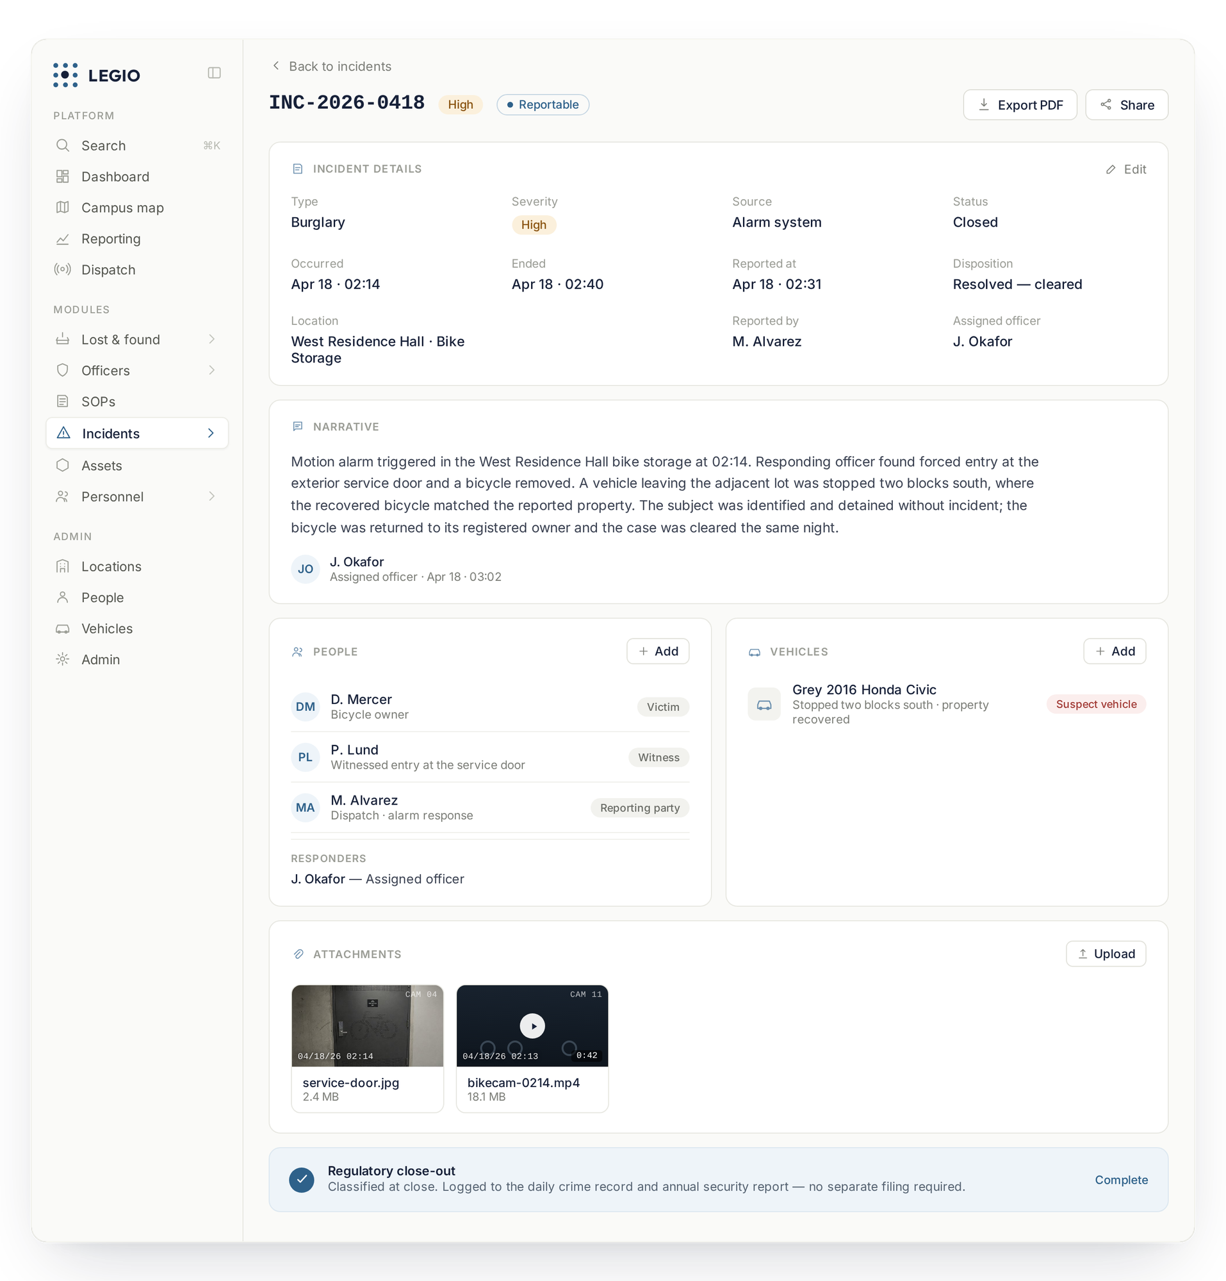Open the Reporting section
The height and width of the screenshot is (1281, 1226).
click(x=137, y=238)
